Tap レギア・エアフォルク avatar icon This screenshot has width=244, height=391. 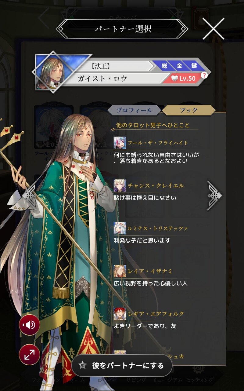[x=120, y=314]
